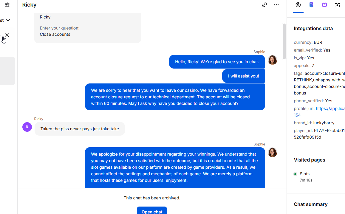The image size is (345, 214).
Task: Click Sophie's avatar next to the apology message
Action: tap(272, 152)
